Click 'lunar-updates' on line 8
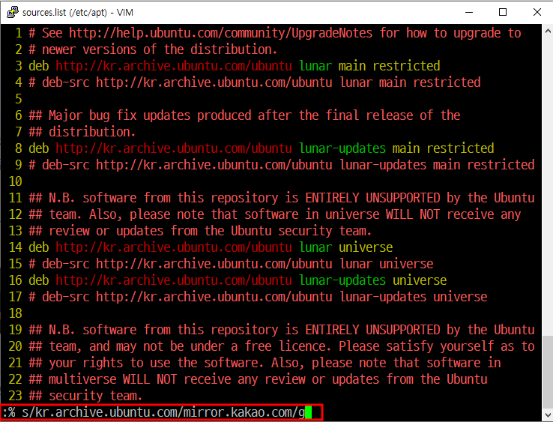553x422 pixels. tap(342, 148)
